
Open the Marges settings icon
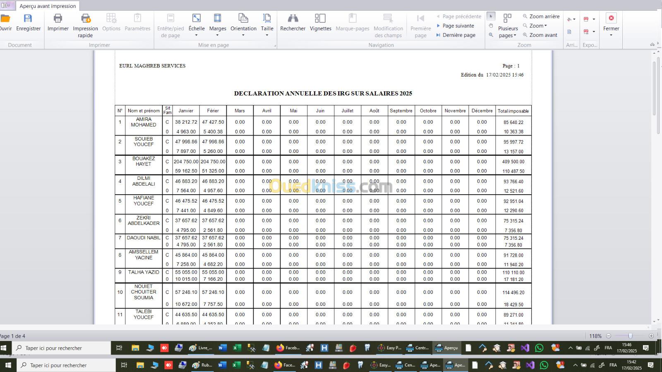pyautogui.click(x=217, y=19)
